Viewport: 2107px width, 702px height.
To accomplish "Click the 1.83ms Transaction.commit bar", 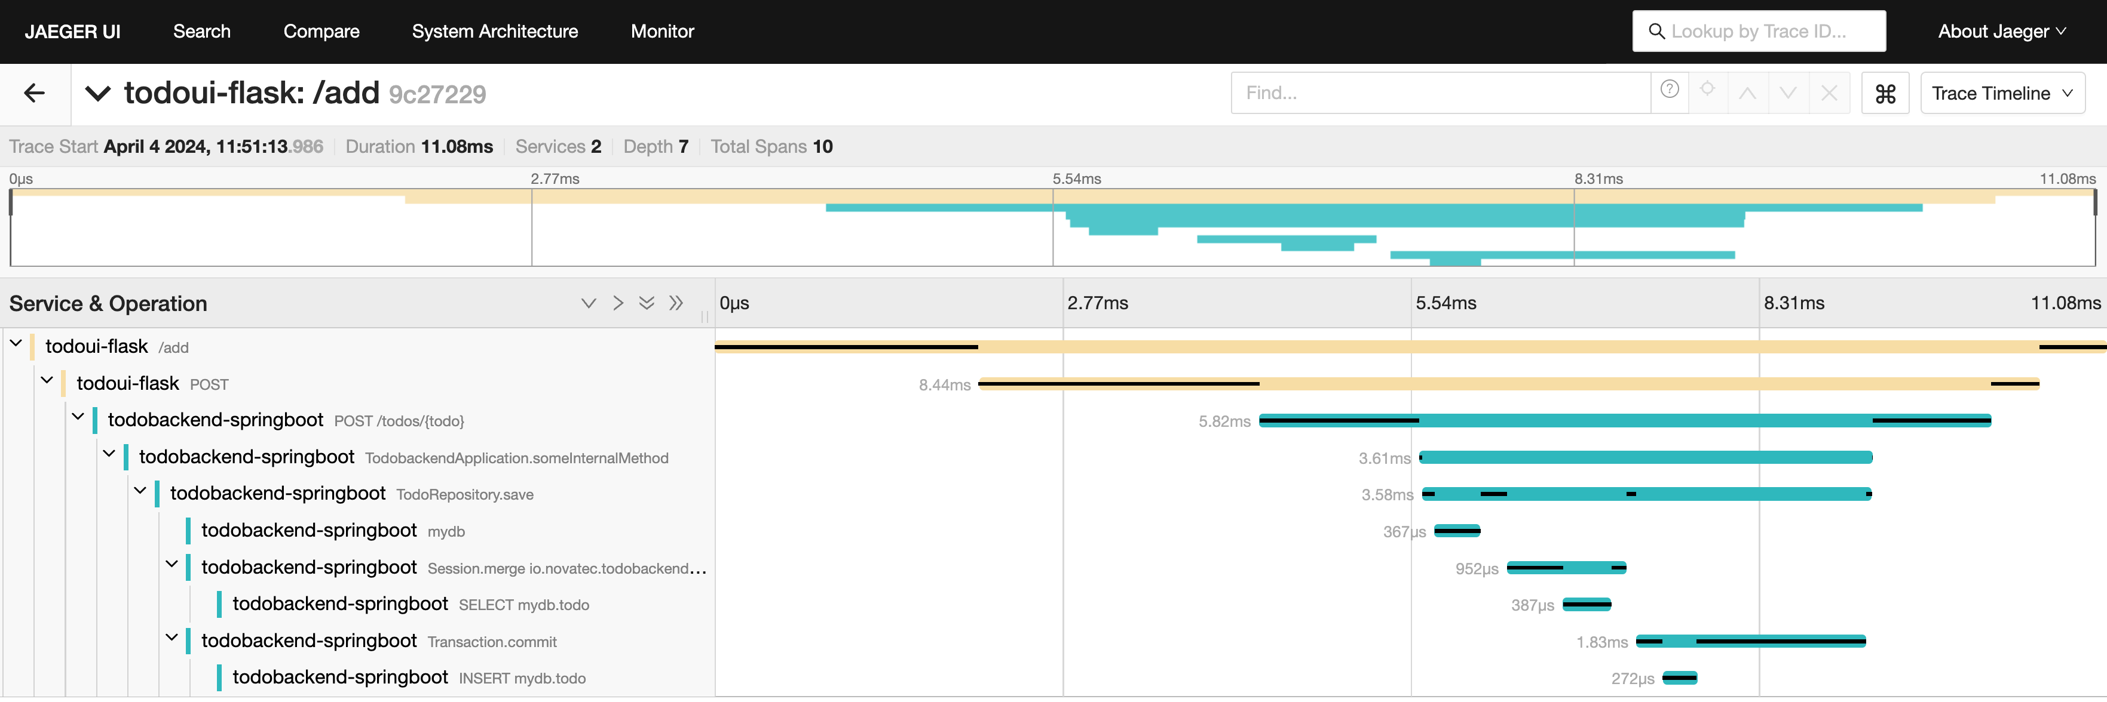I will [1751, 642].
